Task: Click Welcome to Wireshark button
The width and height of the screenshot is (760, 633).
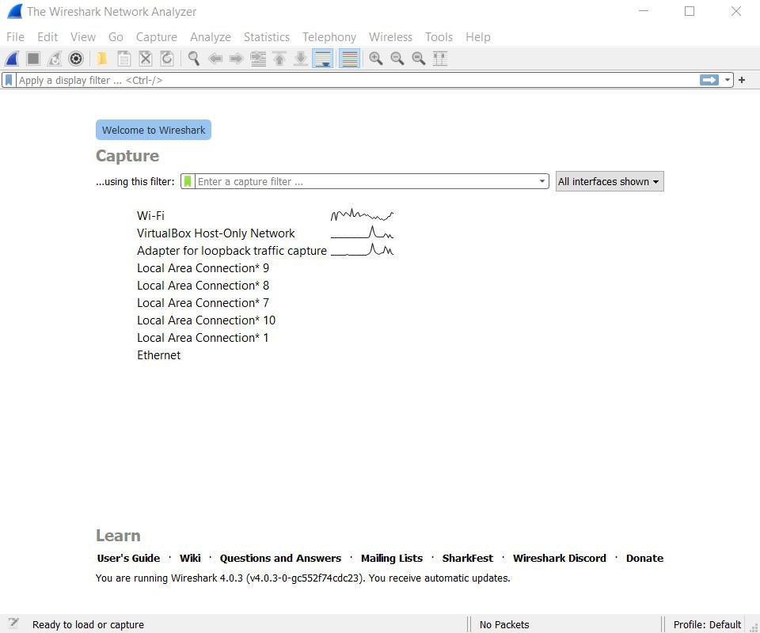Action: coord(153,130)
